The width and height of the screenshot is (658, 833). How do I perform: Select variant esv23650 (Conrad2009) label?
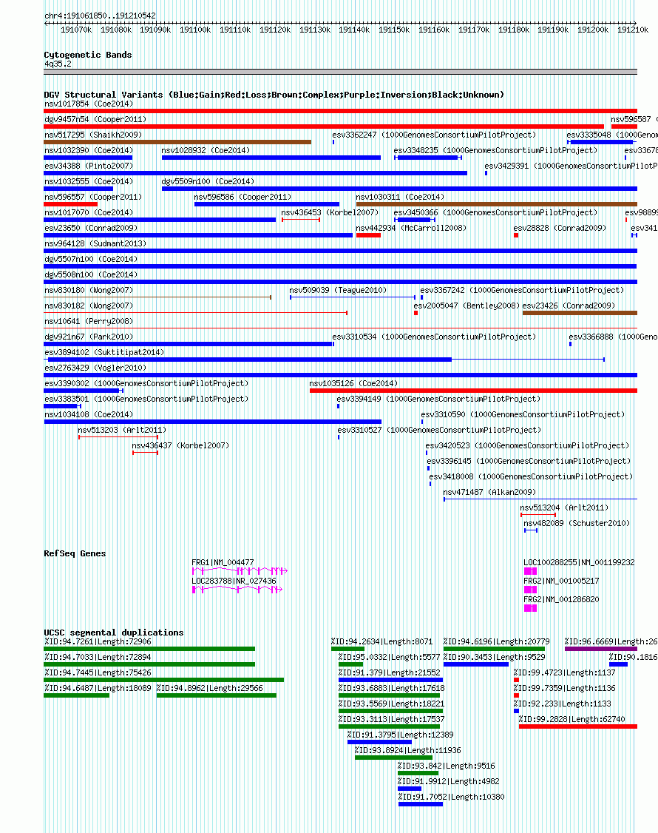click(x=92, y=228)
